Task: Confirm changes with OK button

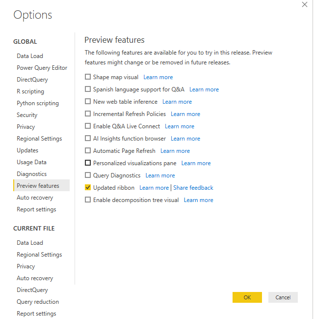Action: (247, 297)
